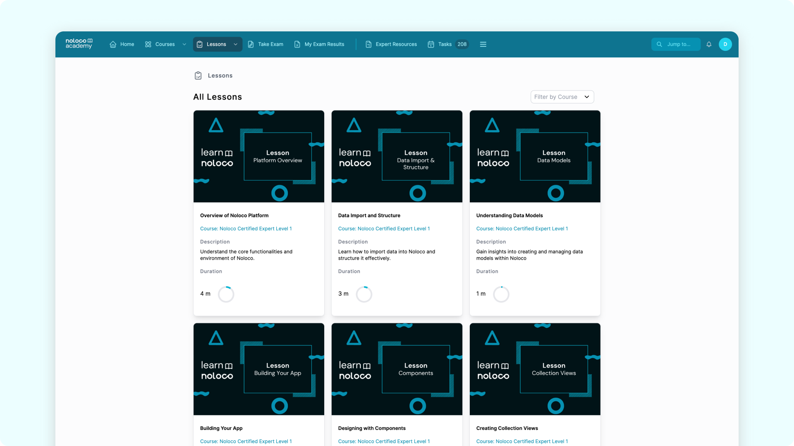Click the Expert Resources document icon
Screen dimensions: 794x446
click(368, 44)
